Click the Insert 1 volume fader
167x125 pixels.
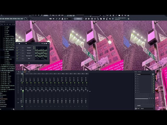click(x=28, y=91)
